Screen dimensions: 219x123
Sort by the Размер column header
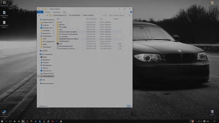click(116, 19)
